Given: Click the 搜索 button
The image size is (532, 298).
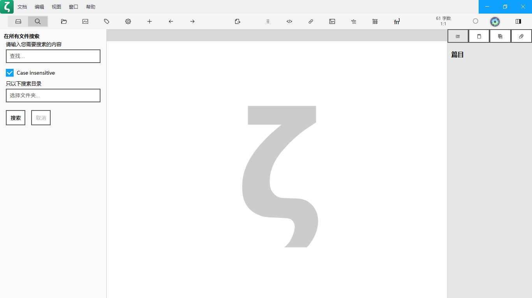Looking at the screenshot, I should [16, 118].
